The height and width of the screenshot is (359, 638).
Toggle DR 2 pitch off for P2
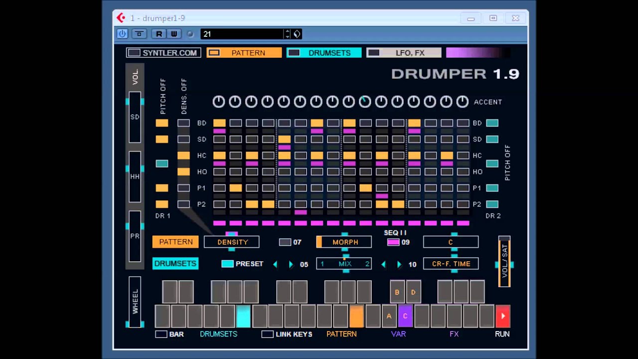[492, 204]
